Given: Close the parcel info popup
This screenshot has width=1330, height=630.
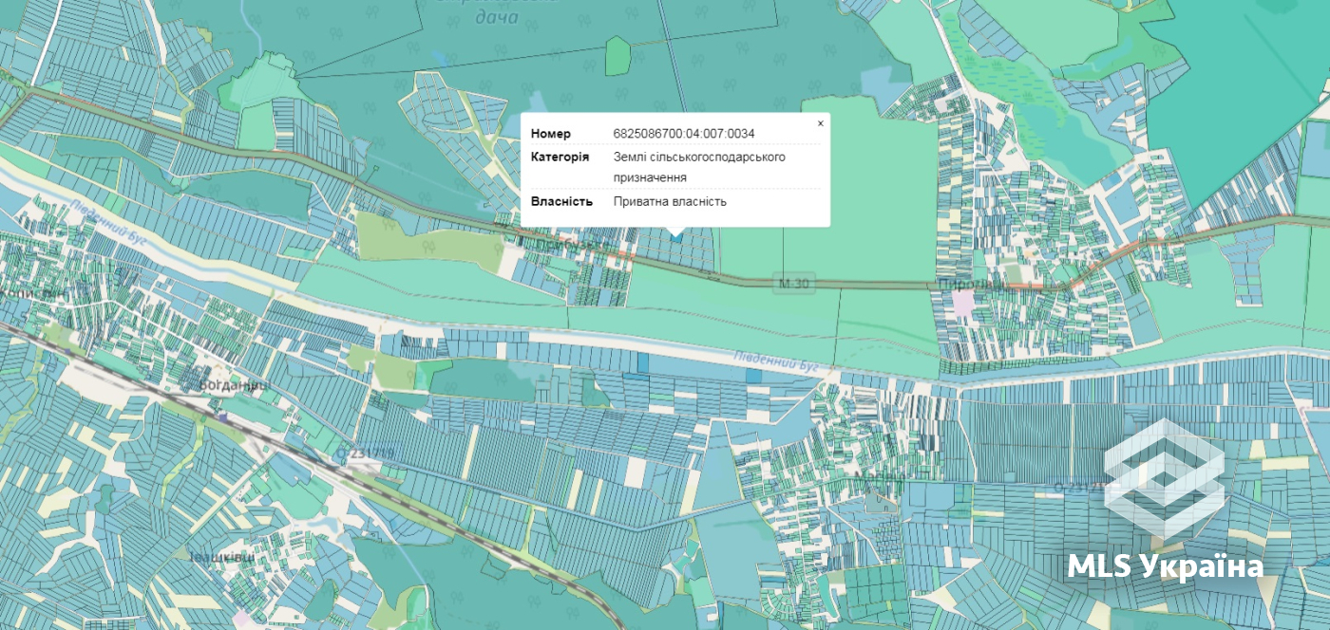Looking at the screenshot, I should 821,123.
